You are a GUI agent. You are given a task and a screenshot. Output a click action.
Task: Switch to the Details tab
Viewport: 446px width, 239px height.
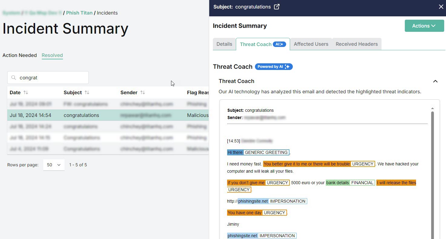tap(224, 44)
